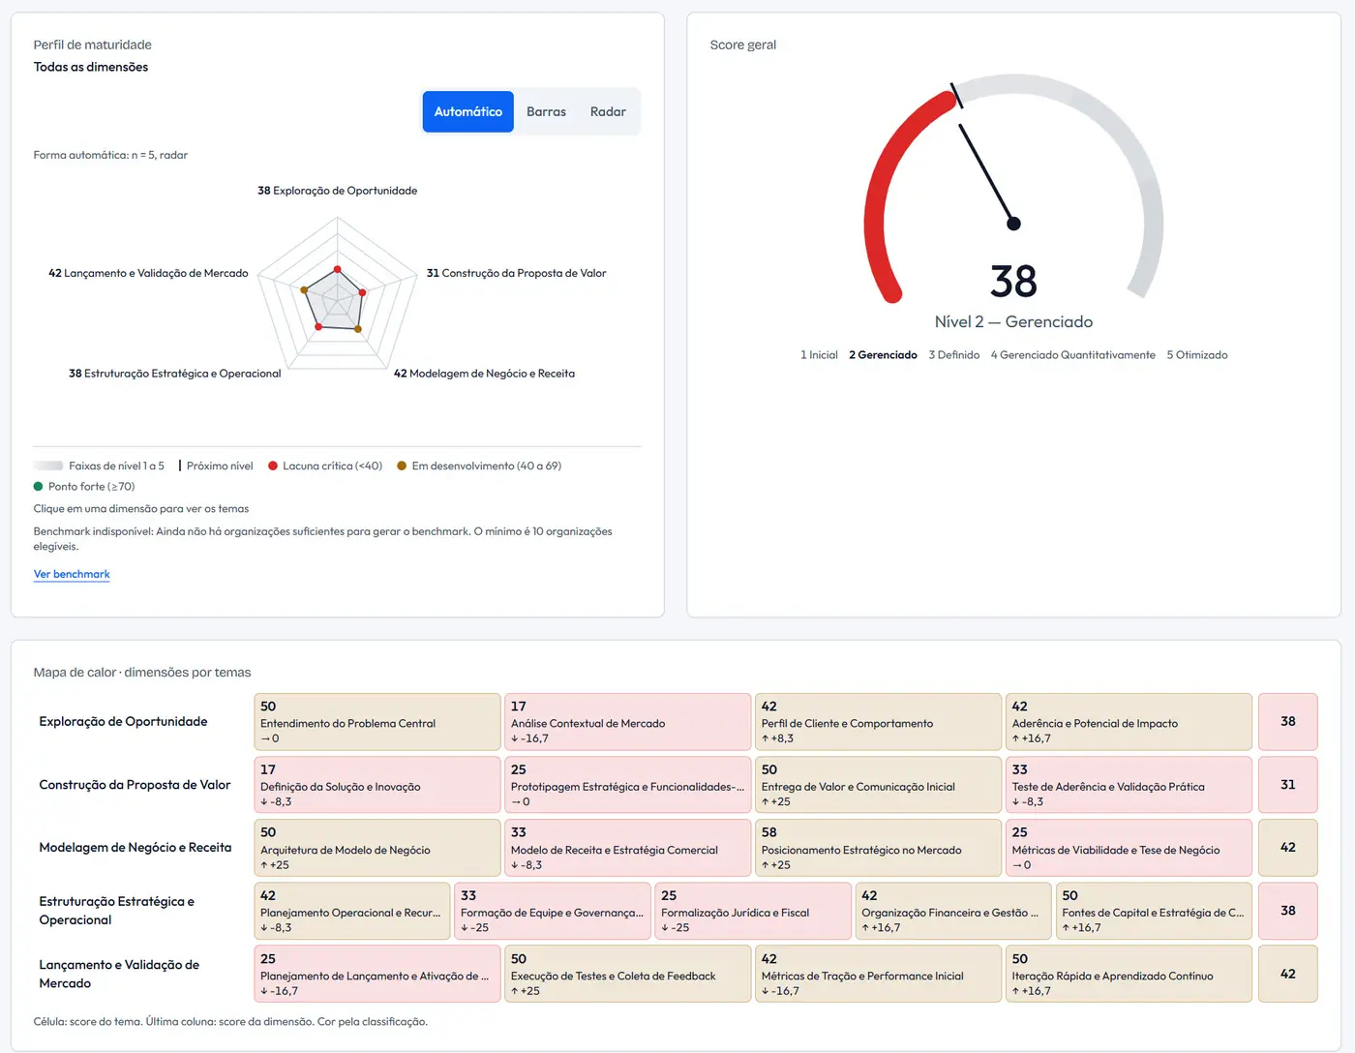
Task: Click the Prototipagem Estratégica e Funcionalidades cell
Action: coord(628,785)
